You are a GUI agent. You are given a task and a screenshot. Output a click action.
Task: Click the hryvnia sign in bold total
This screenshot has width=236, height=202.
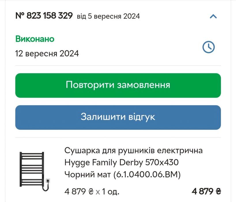pos(218,191)
